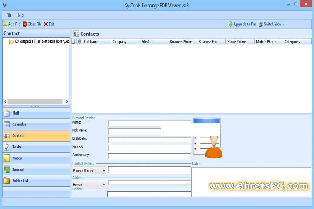314x209 pixels.
Task: Switch to the Notes section
Action: coord(36,158)
